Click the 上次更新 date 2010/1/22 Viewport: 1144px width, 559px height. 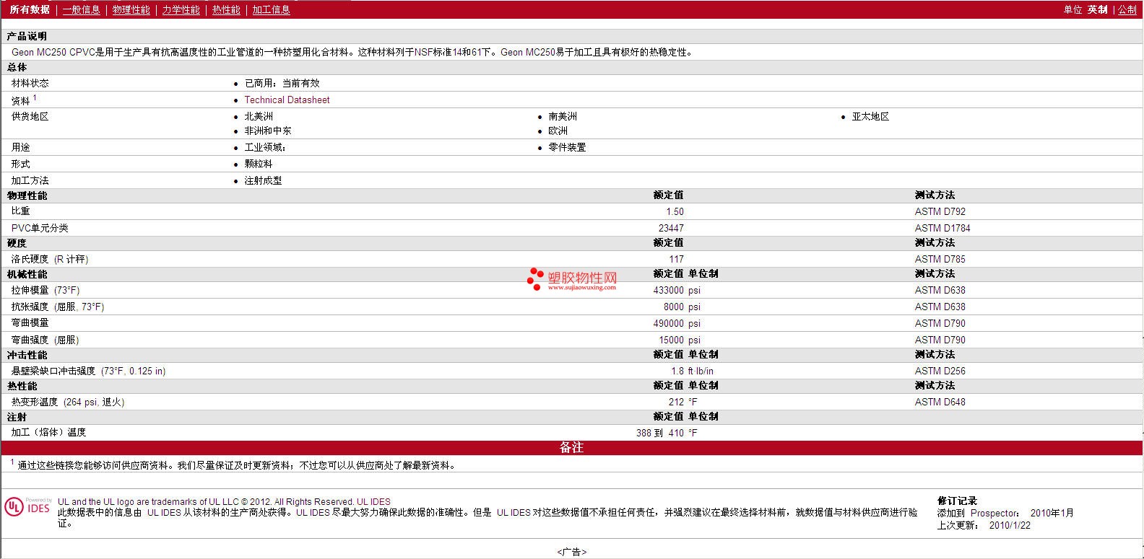coord(1010,525)
